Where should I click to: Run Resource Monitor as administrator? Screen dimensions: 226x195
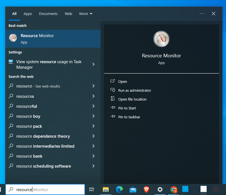(x=134, y=90)
